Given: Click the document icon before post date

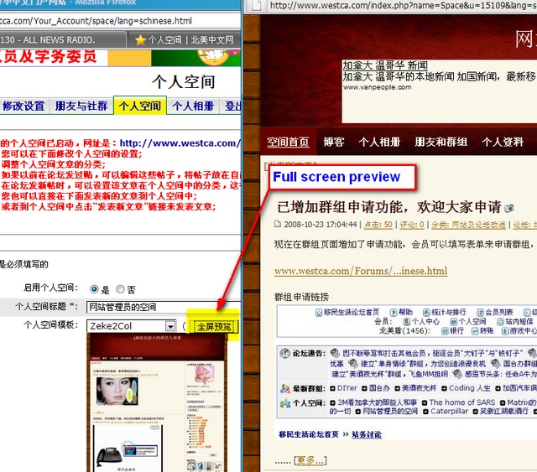Looking at the screenshot, I should pyautogui.click(x=278, y=225).
